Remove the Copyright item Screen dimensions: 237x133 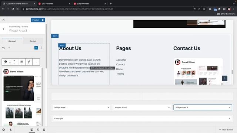click(230, 119)
